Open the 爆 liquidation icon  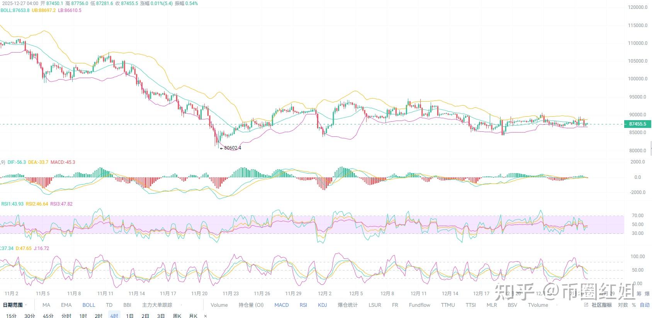647,294
